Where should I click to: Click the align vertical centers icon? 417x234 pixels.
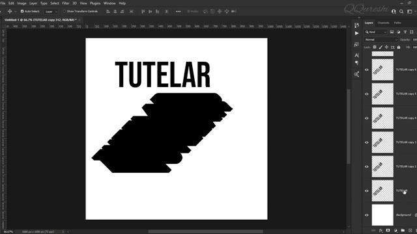[x=151, y=12]
